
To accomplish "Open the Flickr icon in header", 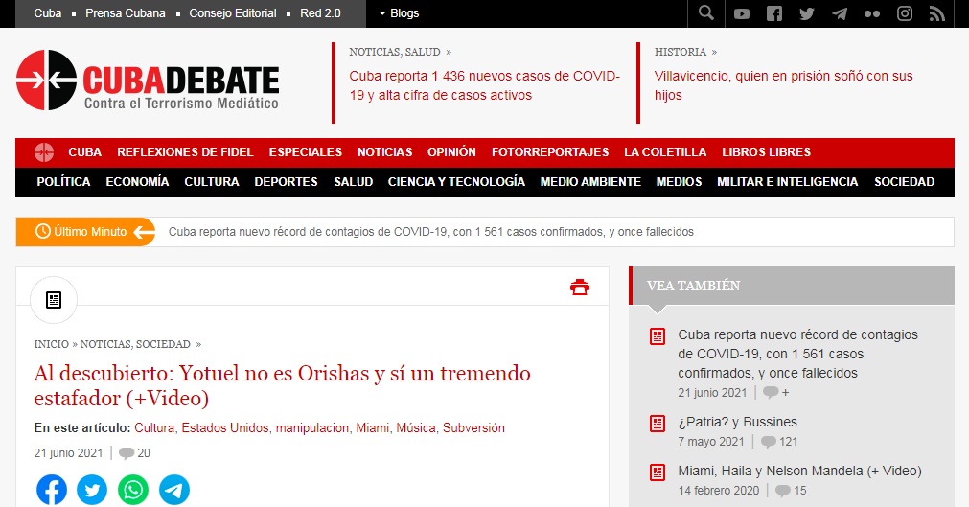I will (871, 13).
